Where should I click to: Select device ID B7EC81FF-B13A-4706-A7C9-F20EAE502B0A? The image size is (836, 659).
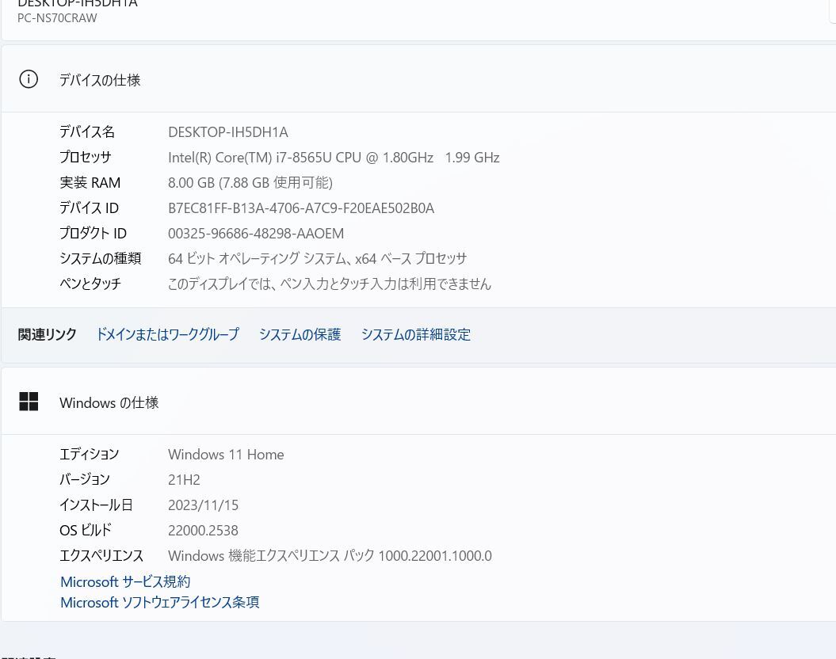[300, 208]
